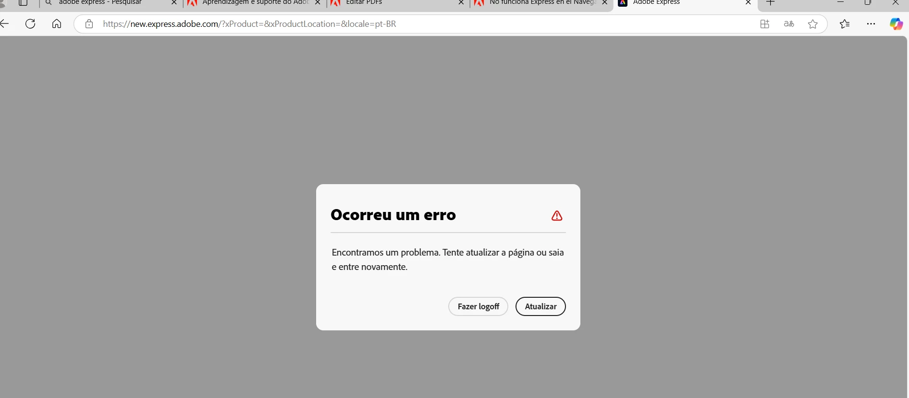
Task: Open the translate page icon
Action: [x=789, y=24]
